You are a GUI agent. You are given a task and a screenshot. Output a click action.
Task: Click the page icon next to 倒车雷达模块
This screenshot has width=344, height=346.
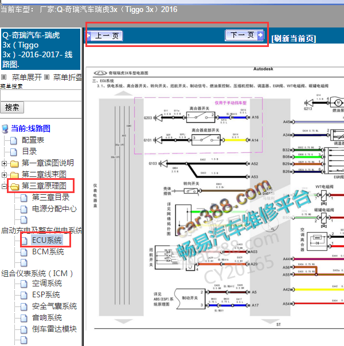(24, 330)
